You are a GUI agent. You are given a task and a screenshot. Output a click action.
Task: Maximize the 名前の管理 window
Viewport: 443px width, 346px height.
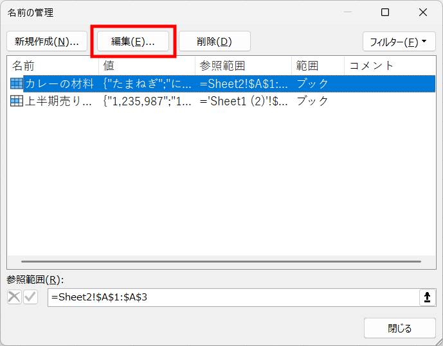(x=385, y=12)
